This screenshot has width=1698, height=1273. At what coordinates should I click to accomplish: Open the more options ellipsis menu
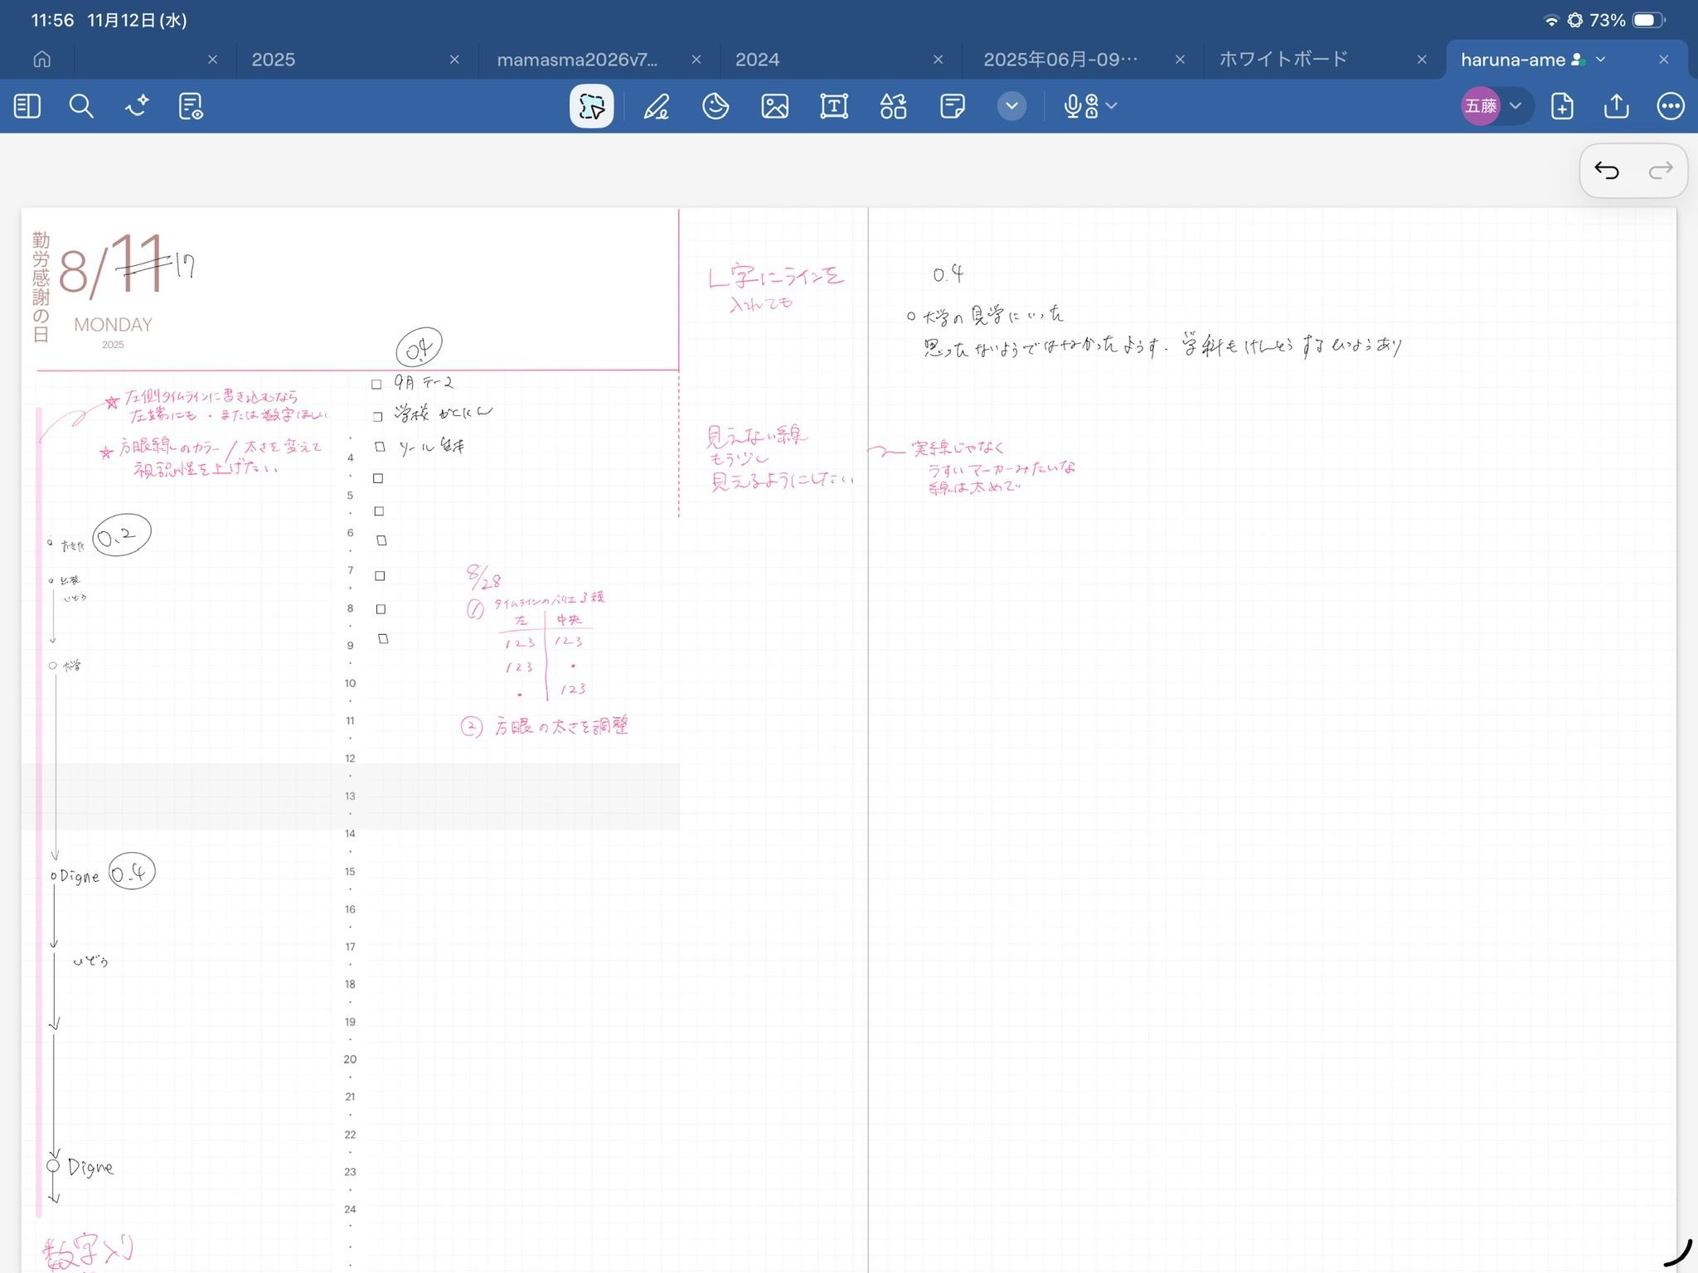pyautogui.click(x=1670, y=106)
